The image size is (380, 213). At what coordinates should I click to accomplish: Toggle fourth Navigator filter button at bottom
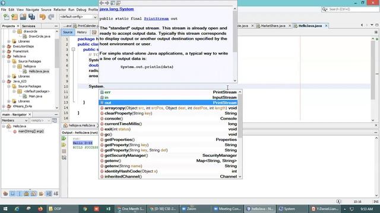(x=27, y=193)
